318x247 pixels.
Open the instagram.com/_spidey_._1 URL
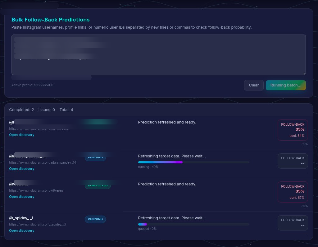[x=37, y=224]
